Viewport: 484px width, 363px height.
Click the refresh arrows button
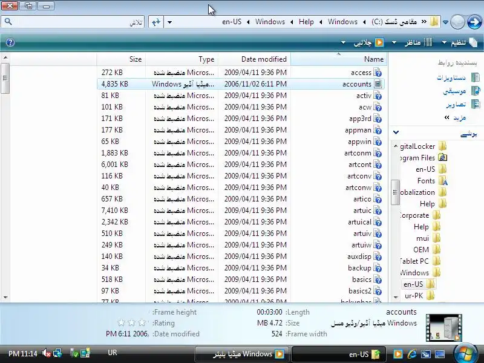click(156, 22)
